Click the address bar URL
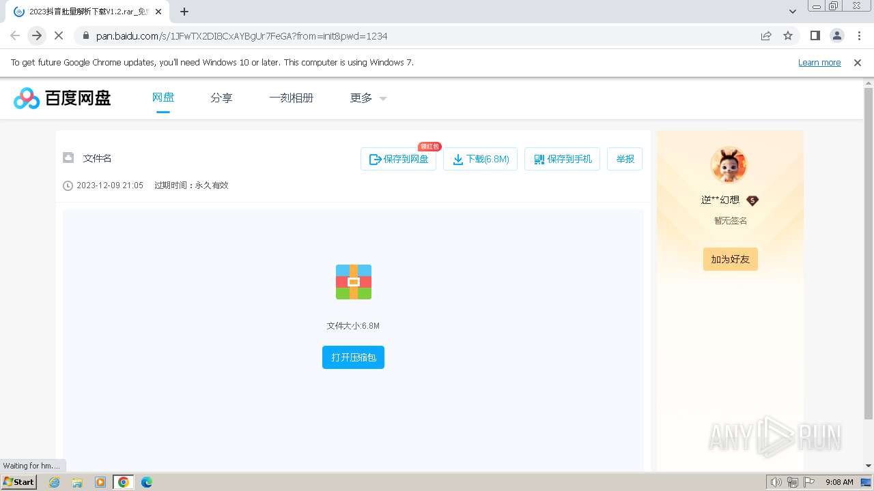This screenshot has height=491, width=874. pyautogui.click(x=242, y=36)
